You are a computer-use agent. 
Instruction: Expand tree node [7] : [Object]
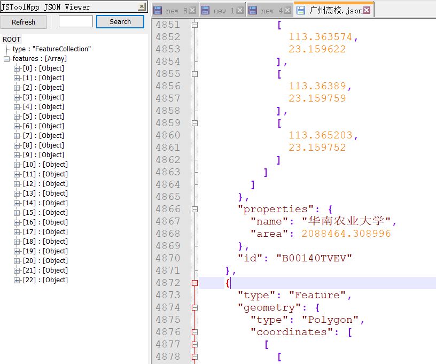17,136
